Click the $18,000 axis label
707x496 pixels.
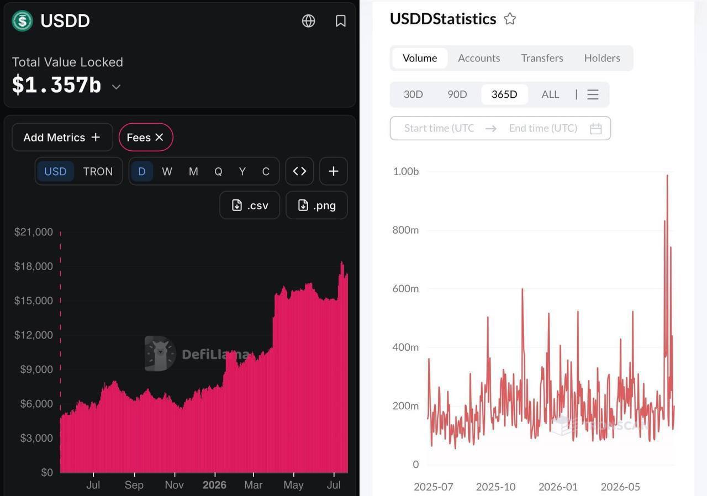click(34, 266)
